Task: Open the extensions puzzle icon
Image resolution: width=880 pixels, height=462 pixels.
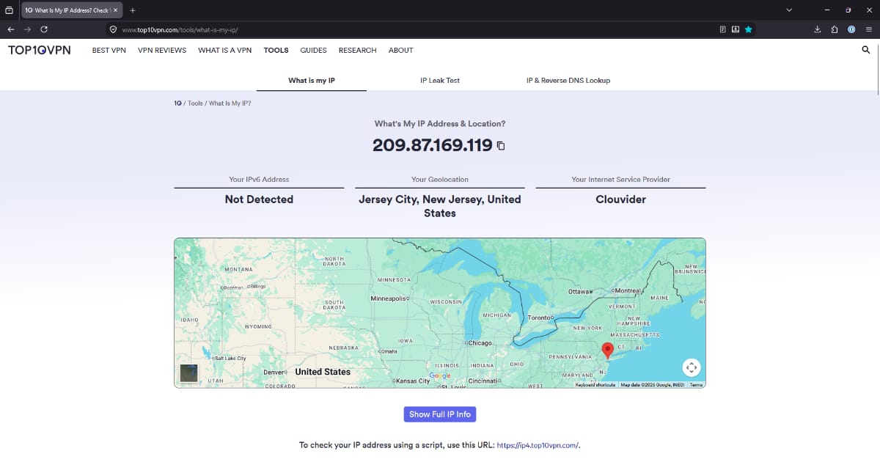Action: [x=835, y=29]
